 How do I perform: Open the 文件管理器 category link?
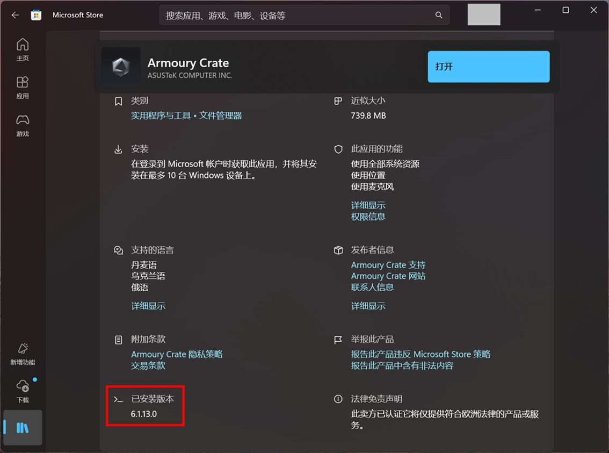point(220,116)
